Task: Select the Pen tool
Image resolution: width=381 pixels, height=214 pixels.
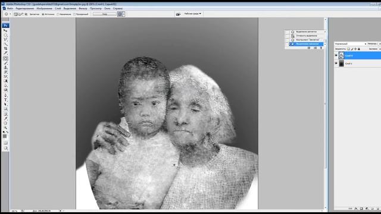Action: 5,95
